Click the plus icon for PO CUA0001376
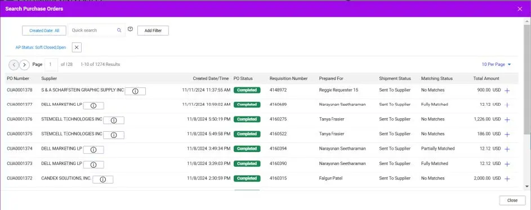531x210 pixels. (507, 119)
